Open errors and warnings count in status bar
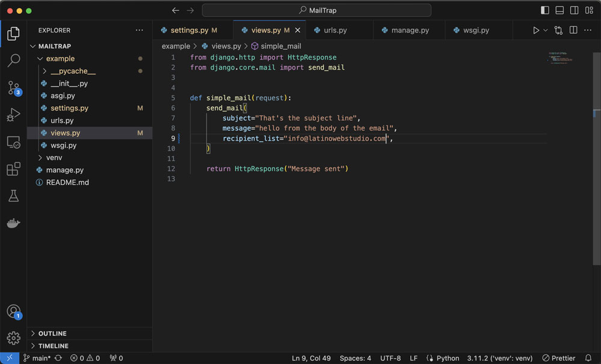The height and width of the screenshot is (364, 601). tap(85, 358)
